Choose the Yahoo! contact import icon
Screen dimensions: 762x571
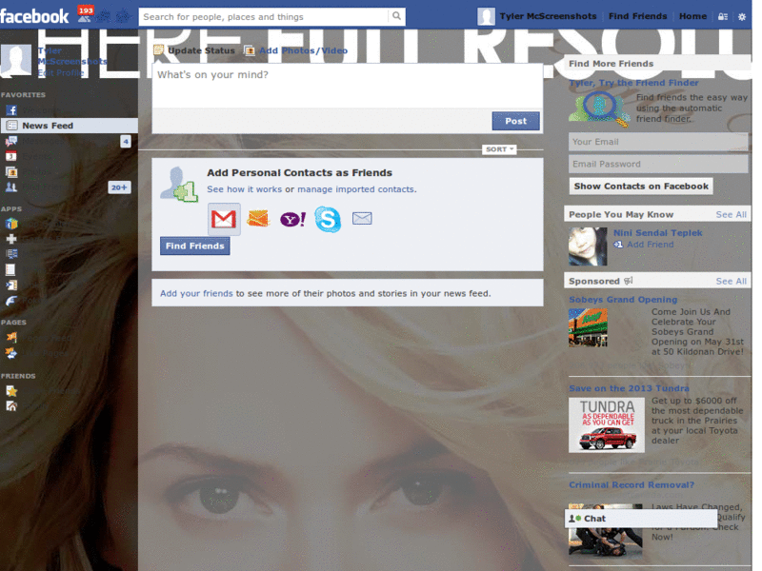point(292,219)
